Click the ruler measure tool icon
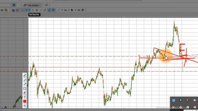Viewport: 198px width, 111px height. (x=45, y=10)
